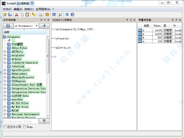Image resolution: width=184 pixels, height=138 pixels.
Task: Open the 应用程序(A) menu
Action: coord(43,9)
